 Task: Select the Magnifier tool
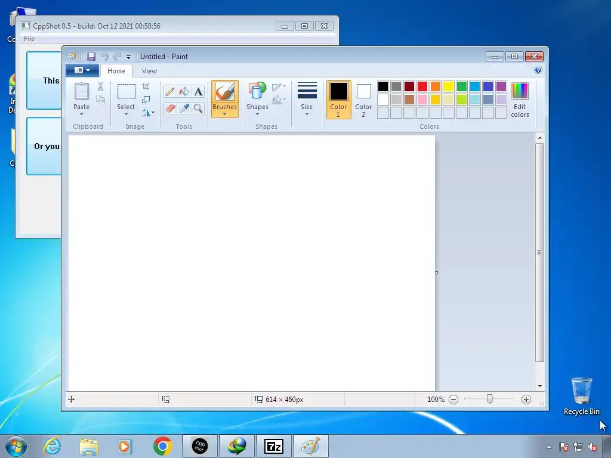click(198, 108)
